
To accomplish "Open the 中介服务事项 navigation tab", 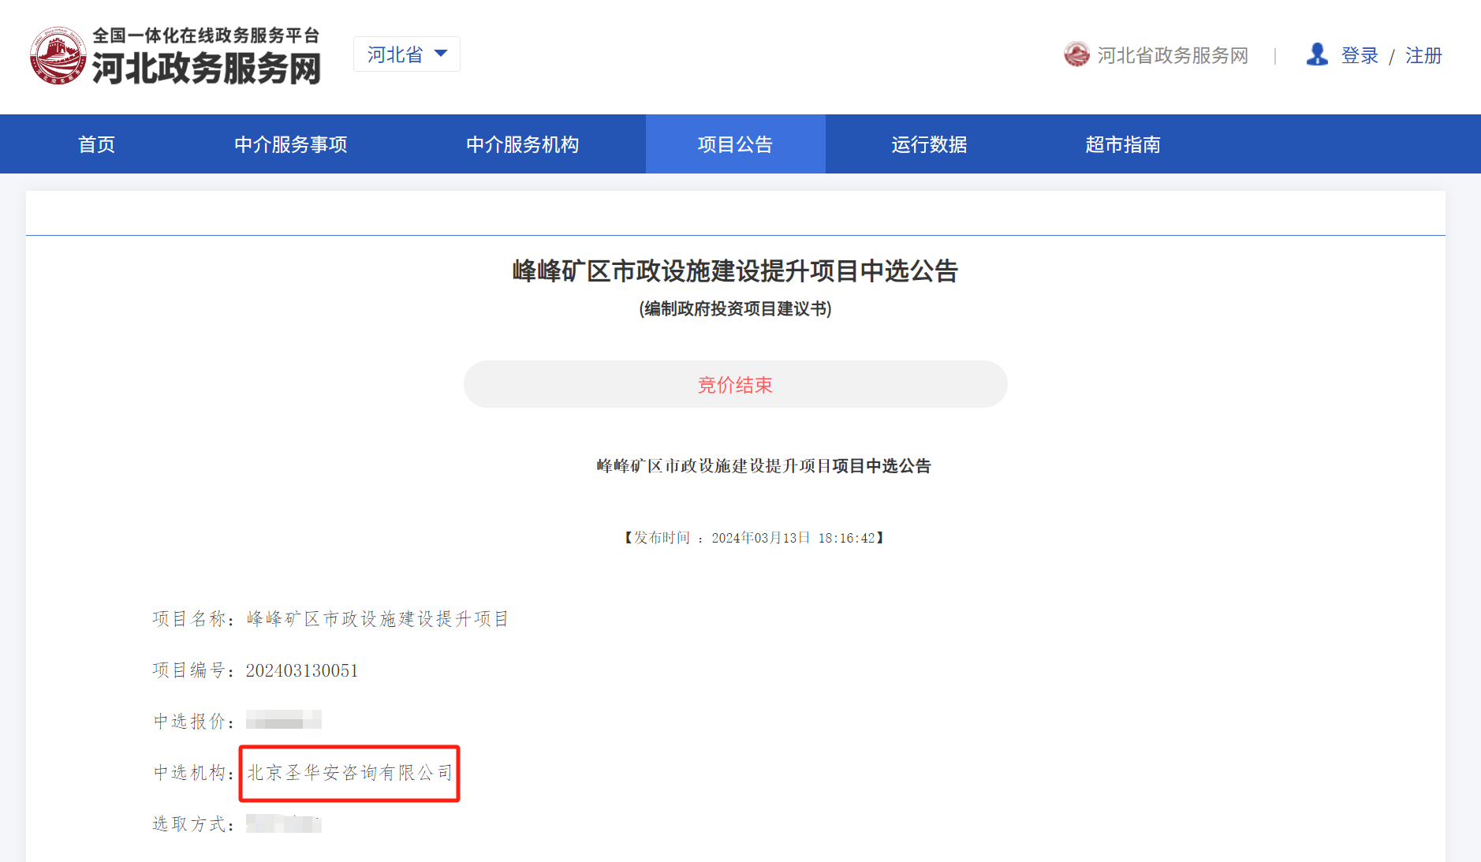I will pyautogui.click(x=291, y=144).
